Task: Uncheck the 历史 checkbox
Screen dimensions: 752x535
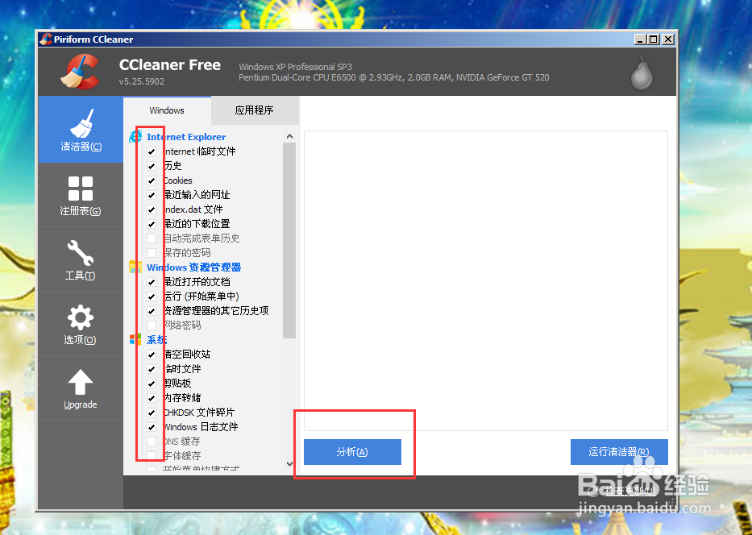Action: [x=152, y=166]
